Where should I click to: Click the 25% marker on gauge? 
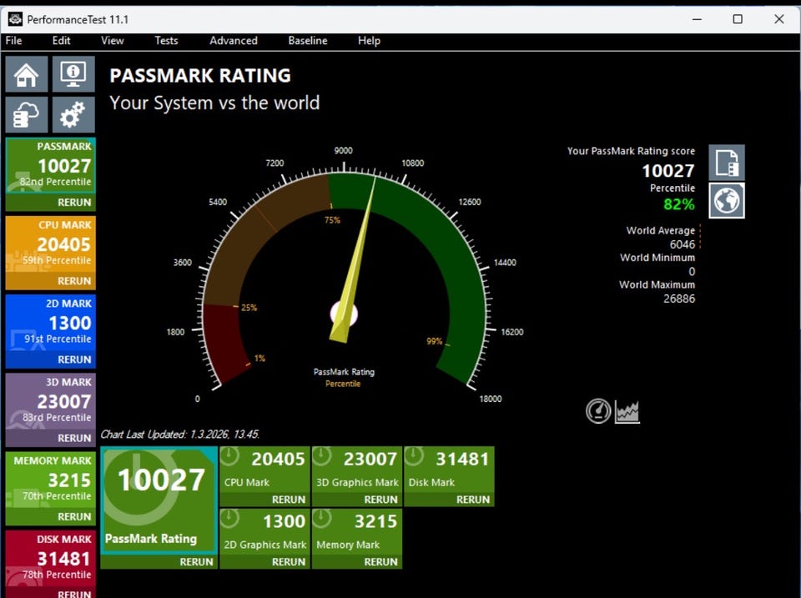click(249, 308)
